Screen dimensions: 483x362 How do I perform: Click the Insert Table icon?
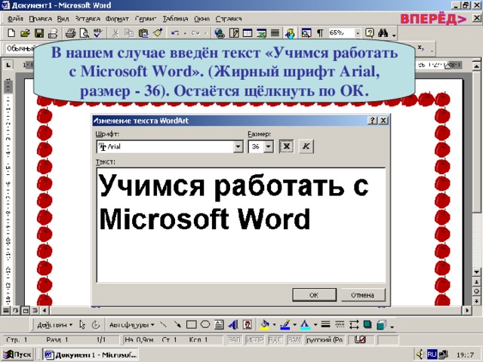click(248, 33)
